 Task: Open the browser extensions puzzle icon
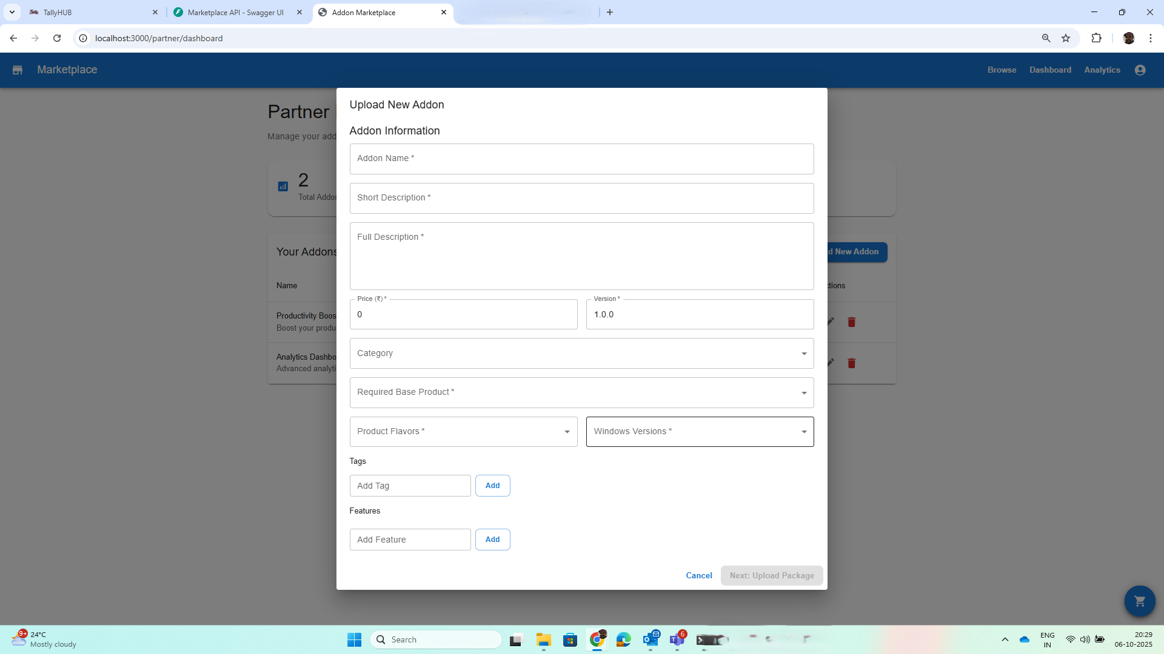tap(1096, 38)
